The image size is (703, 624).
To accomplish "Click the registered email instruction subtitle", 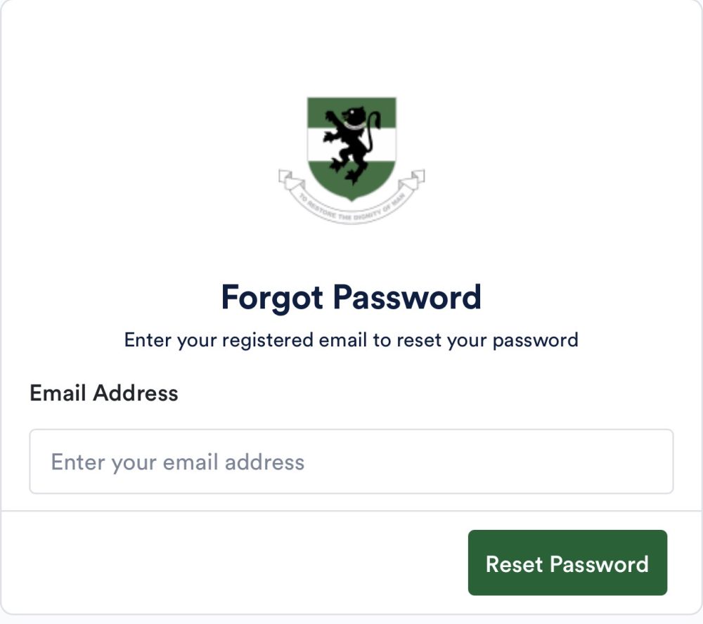I will tap(351, 339).
